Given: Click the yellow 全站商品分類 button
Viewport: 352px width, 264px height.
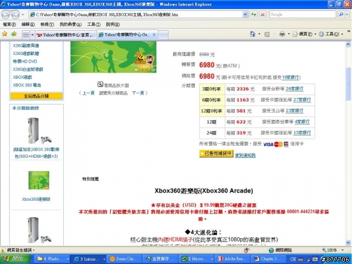Looking at the screenshot, I should tap(36, 96).
